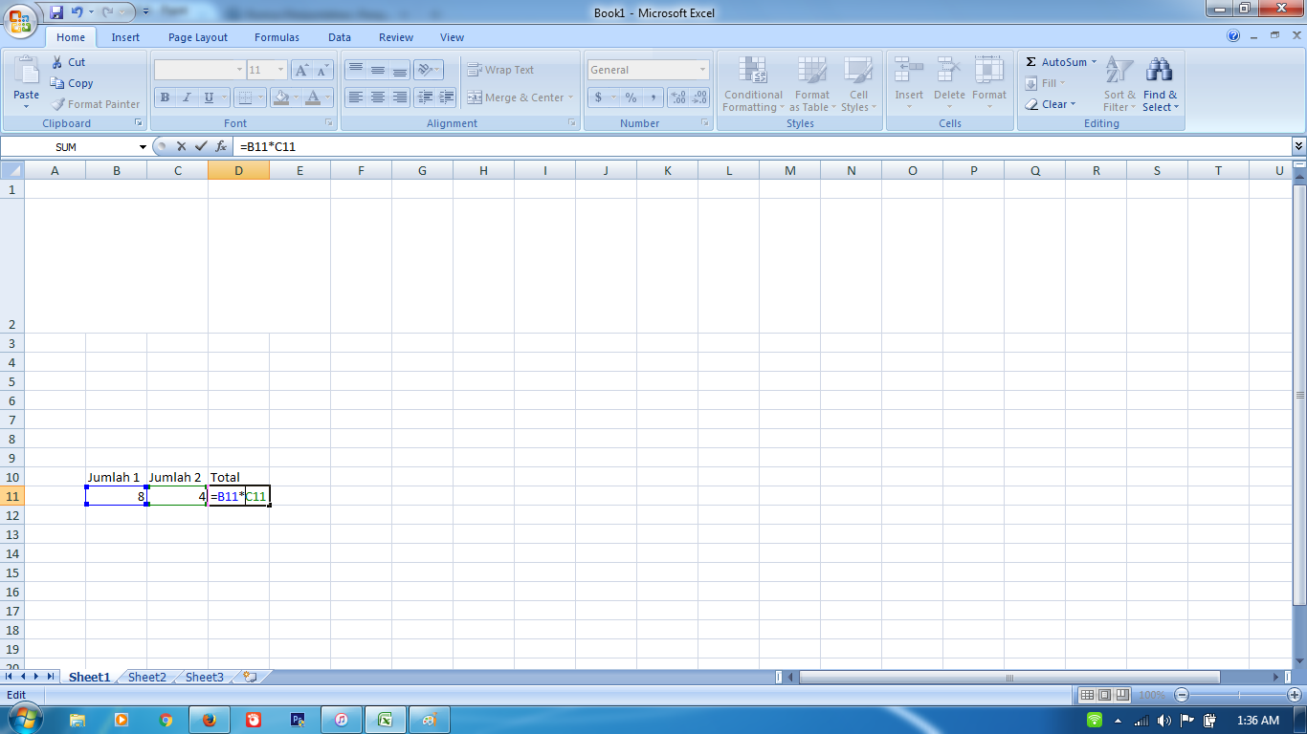Viewport: 1307px width, 734px height.
Task: Click the Increase Decimal icon
Action: [678, 97]
